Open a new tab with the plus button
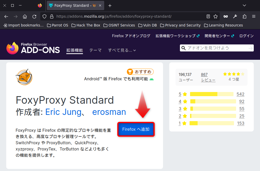This screenshot has height=171, width=260. pos(110,6)
